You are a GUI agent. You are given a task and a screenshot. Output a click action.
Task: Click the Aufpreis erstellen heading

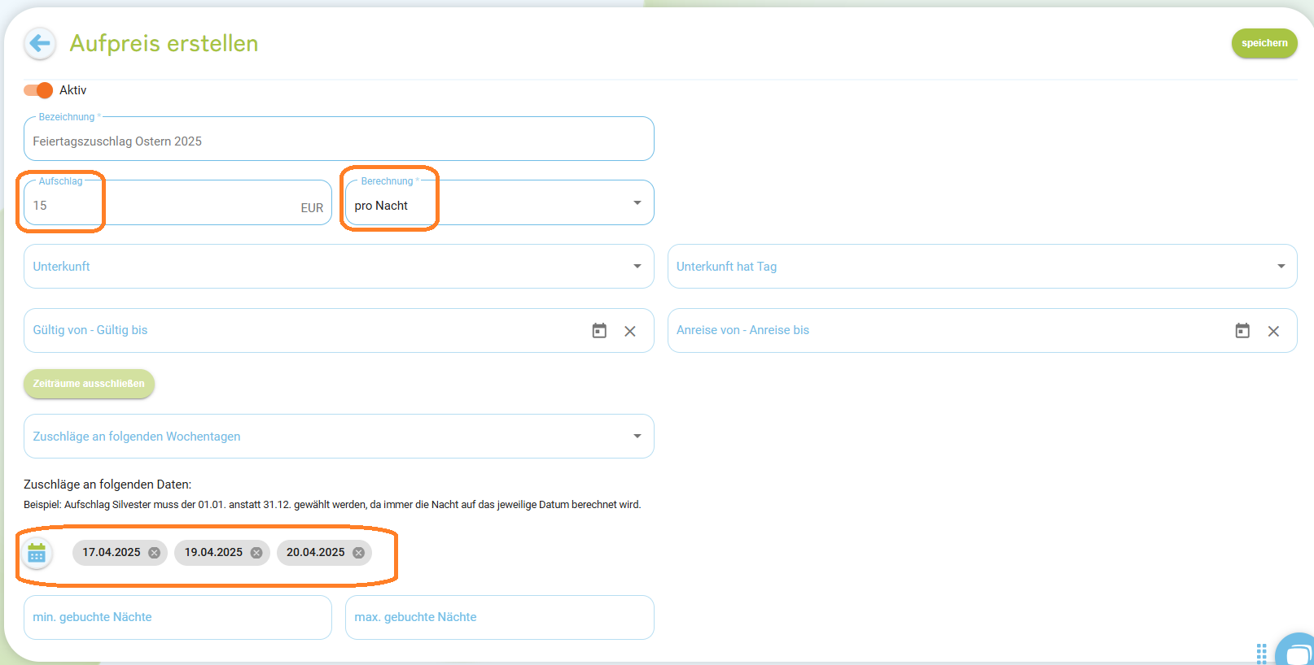[164, 43]
